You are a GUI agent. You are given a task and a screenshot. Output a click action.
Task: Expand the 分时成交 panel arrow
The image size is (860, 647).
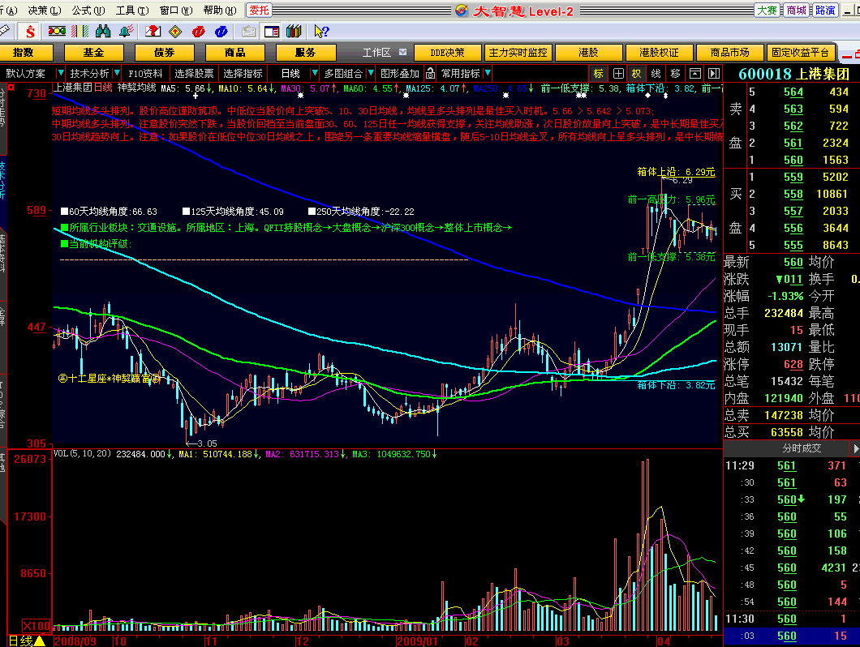click(855, 448)
